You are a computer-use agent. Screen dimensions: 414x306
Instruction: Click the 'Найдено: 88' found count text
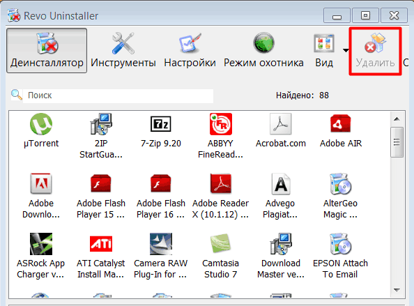[302, 95]
